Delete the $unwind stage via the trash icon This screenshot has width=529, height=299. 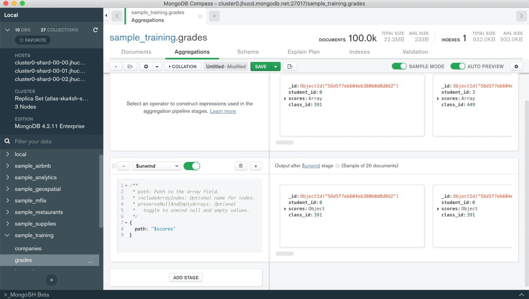coord(241,165)
